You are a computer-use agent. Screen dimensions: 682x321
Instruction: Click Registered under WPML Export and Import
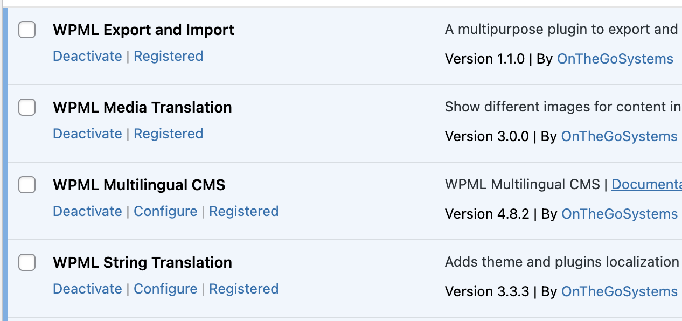[x=168, y=56]
